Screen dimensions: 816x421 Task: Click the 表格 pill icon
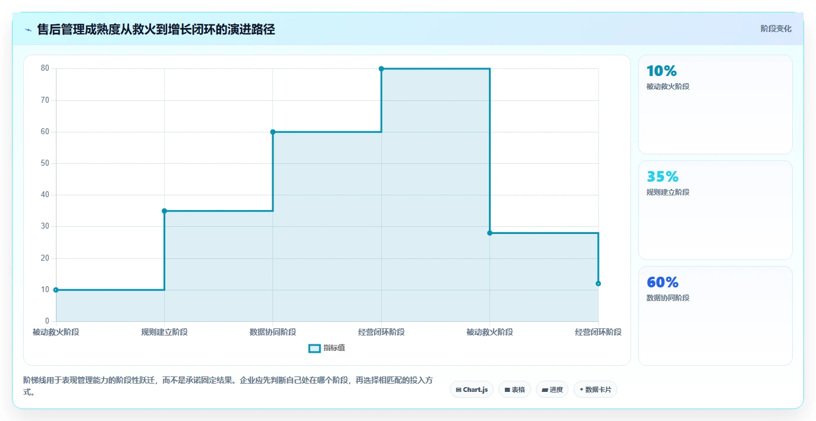click(507, 390)
